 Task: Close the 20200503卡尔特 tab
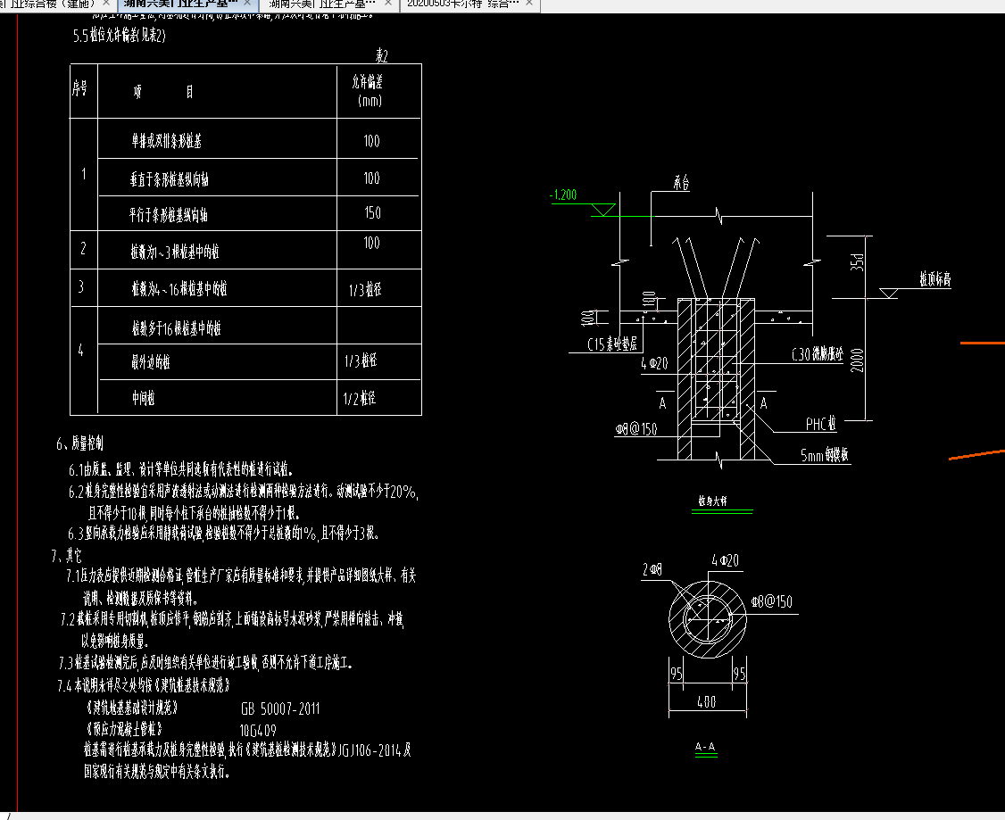[528, 4]
